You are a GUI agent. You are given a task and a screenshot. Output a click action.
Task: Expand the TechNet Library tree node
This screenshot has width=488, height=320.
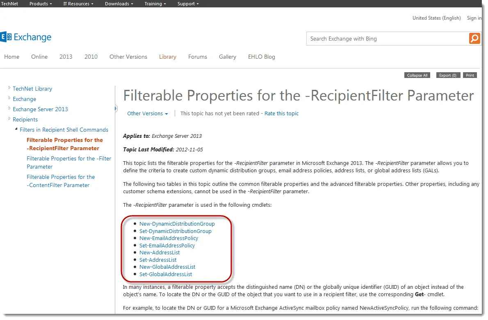9,88
